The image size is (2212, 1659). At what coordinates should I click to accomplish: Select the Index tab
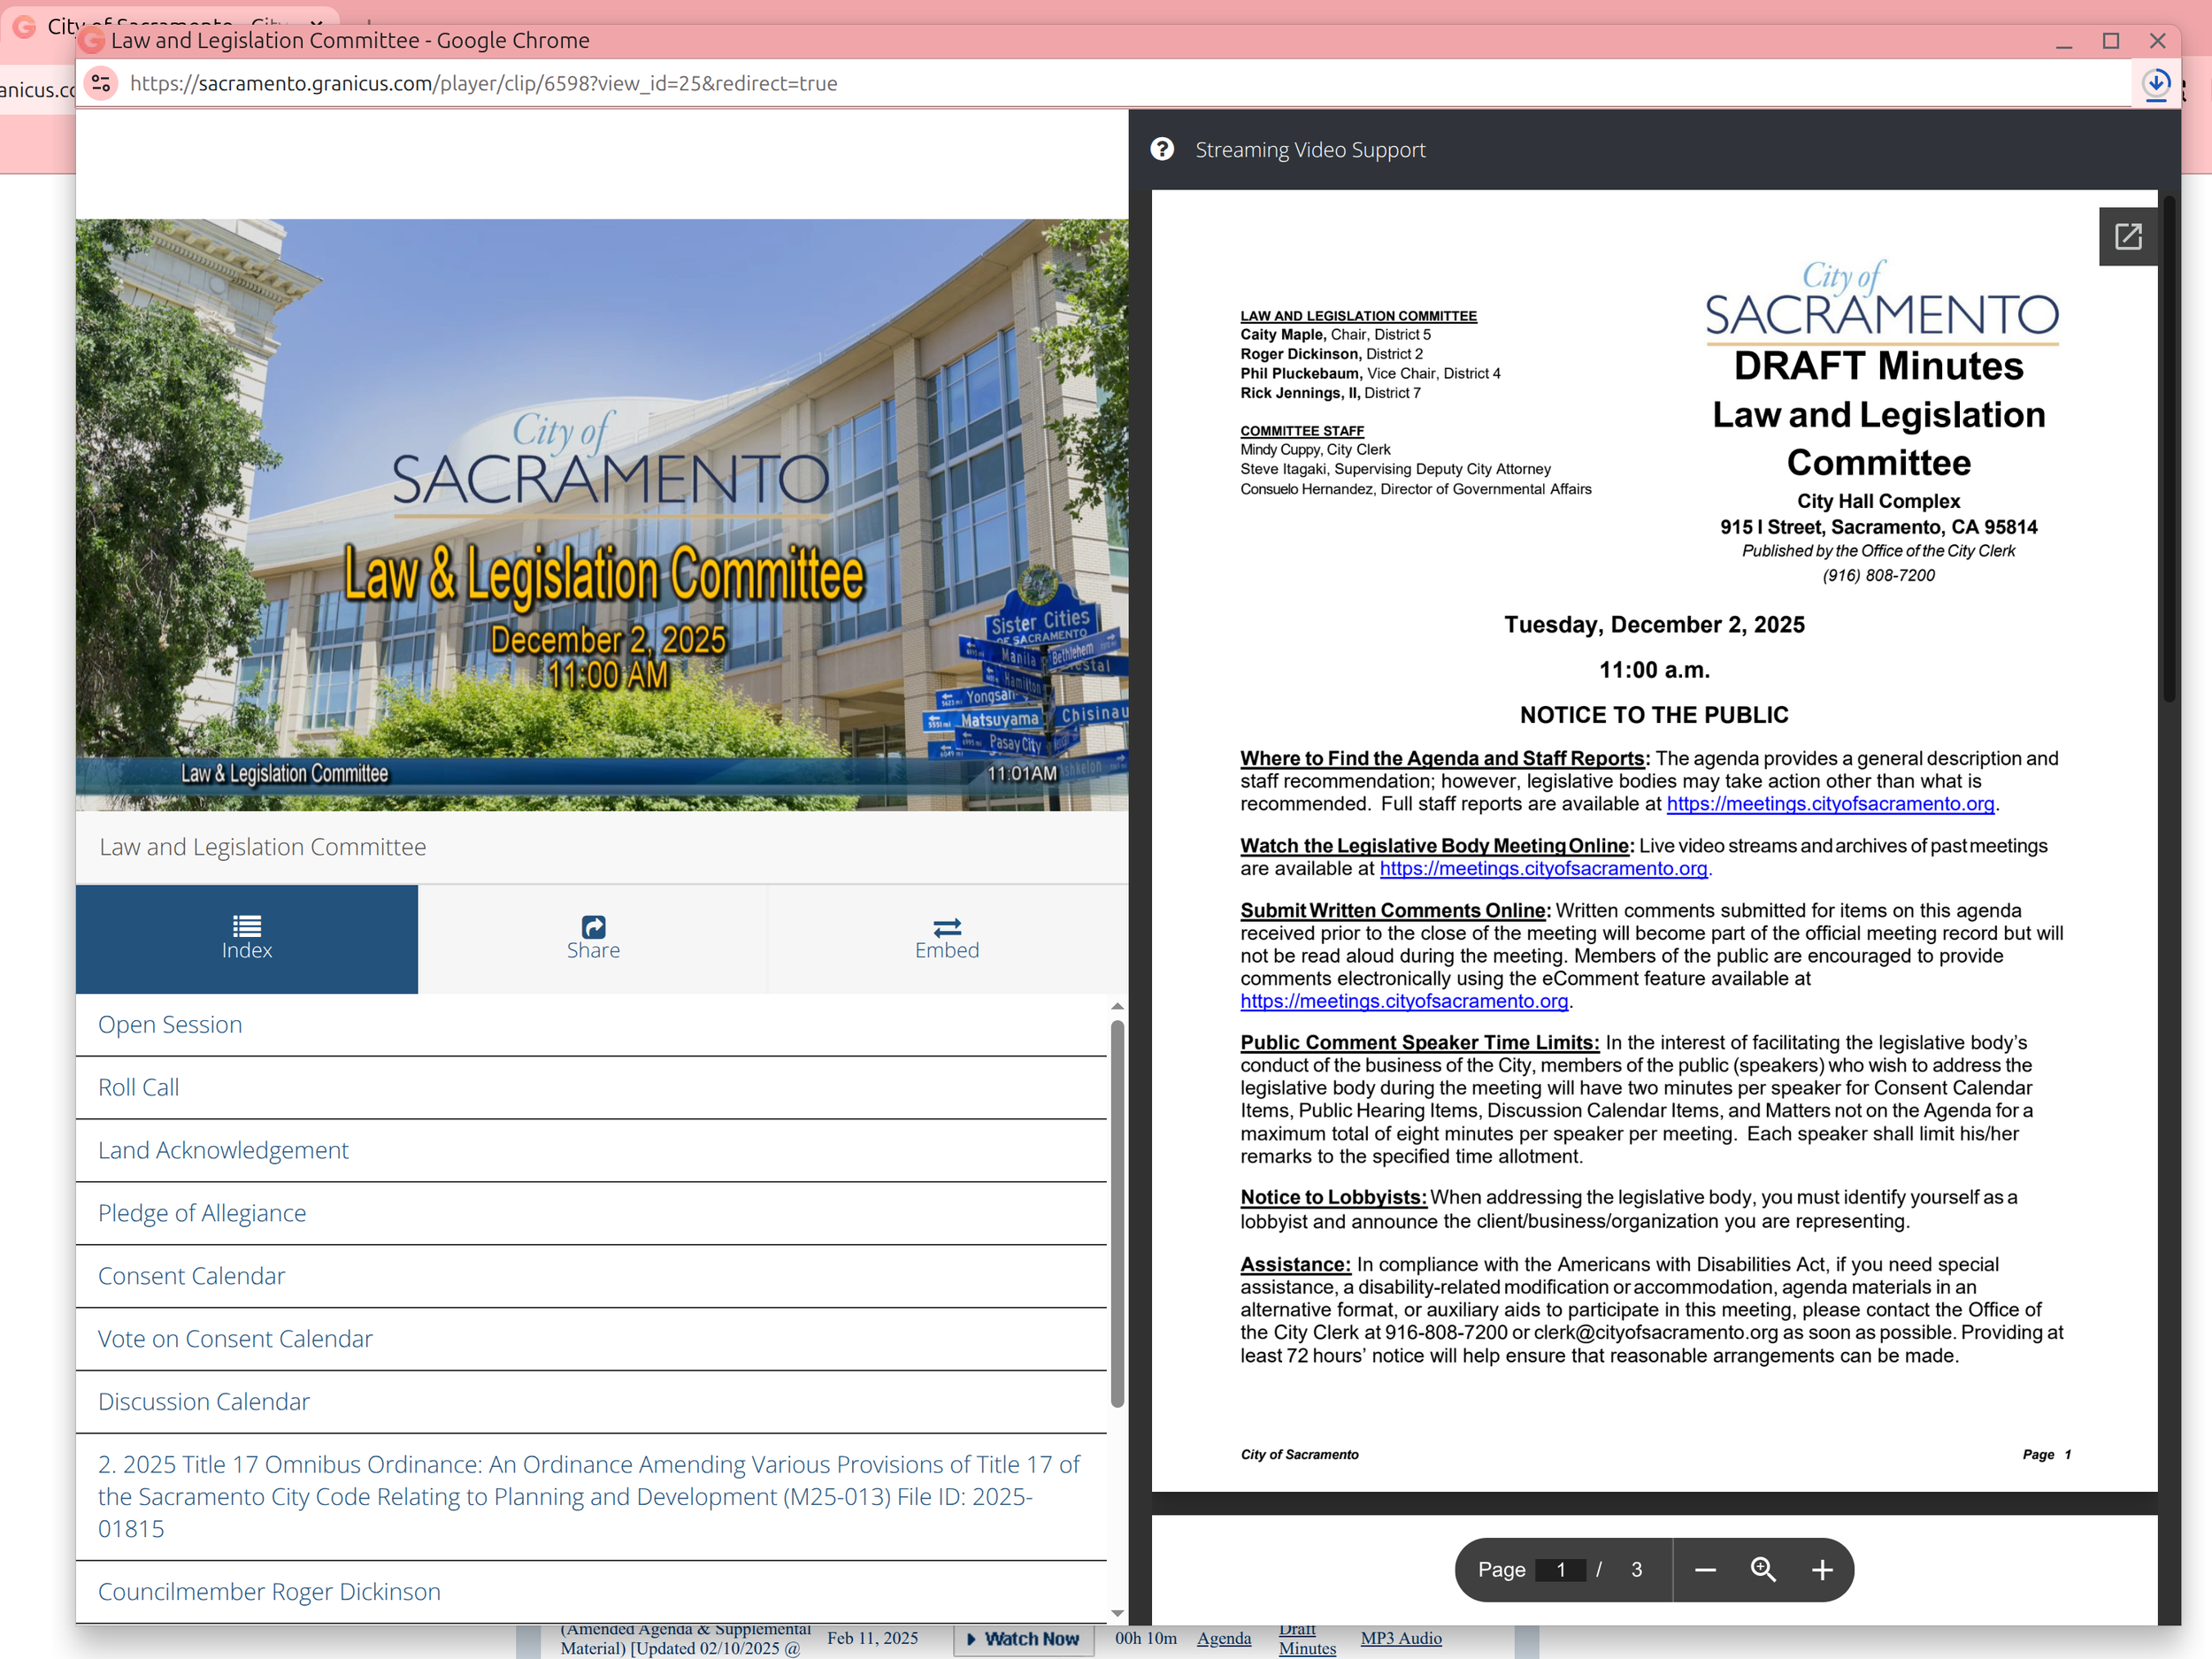(x=247, y=938)
